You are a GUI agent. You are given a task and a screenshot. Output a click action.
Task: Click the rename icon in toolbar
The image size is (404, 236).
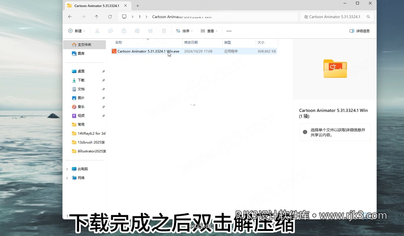(137, 31)
